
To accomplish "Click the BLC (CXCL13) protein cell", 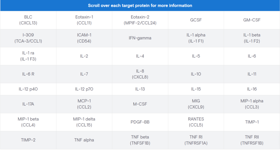I will pos(28,20).
